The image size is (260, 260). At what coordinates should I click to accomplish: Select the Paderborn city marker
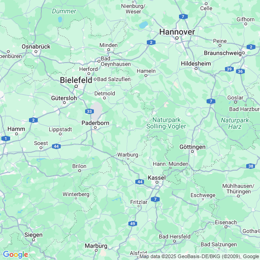95,127
